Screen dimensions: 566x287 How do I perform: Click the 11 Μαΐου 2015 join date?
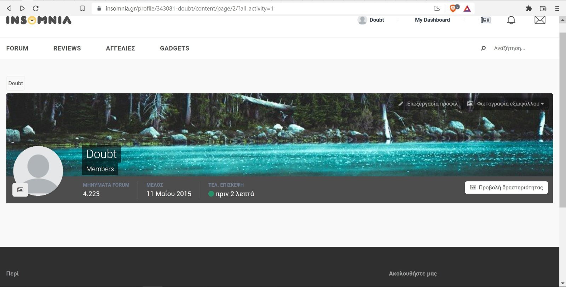pyautogui.click(x=169, y=194)
